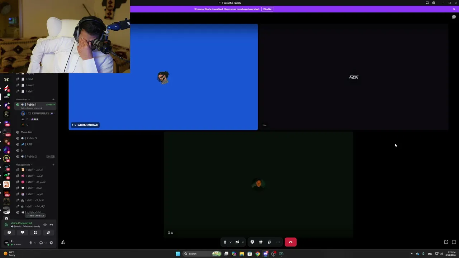Start an activity from call control bar
The width and height of the screenshot is (459, 258).
(x=261, y=242)
